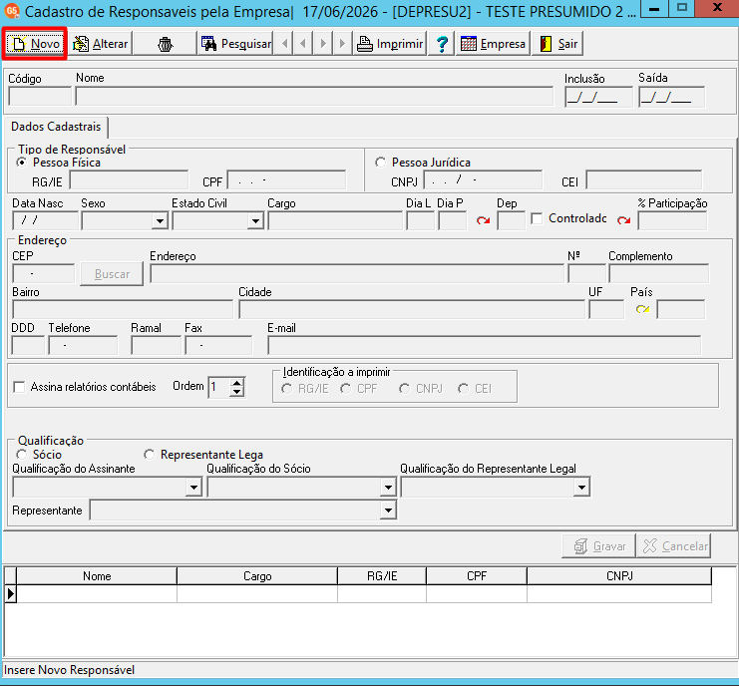Click the Sair exit button
Screen dimensions: 739x686
[x=557, y=44]
